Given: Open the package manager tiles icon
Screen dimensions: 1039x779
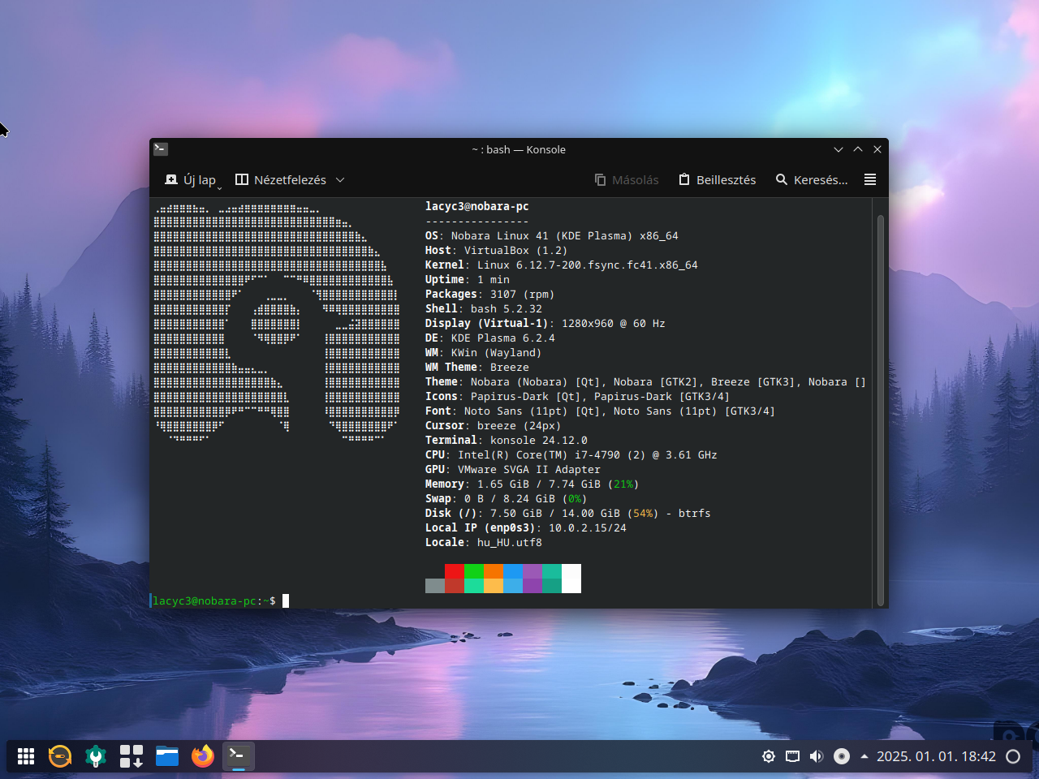Looking at the screenshot, I should (131, 756).
